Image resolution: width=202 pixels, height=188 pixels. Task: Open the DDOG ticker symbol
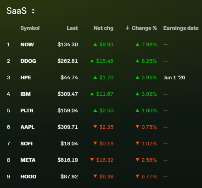tap(28, 61)
